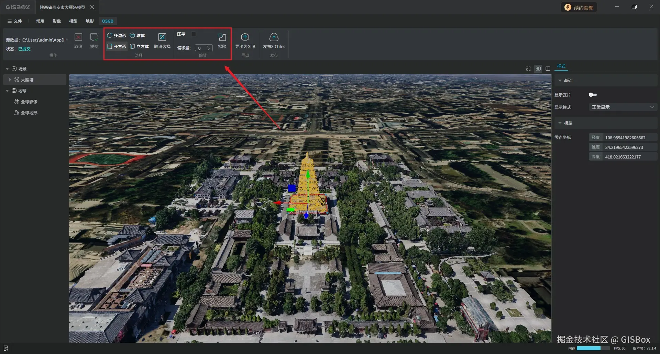Viewport: 660px width, 354px height.
Task: Switch to split-screen view icon
Action: click(548, 69)
